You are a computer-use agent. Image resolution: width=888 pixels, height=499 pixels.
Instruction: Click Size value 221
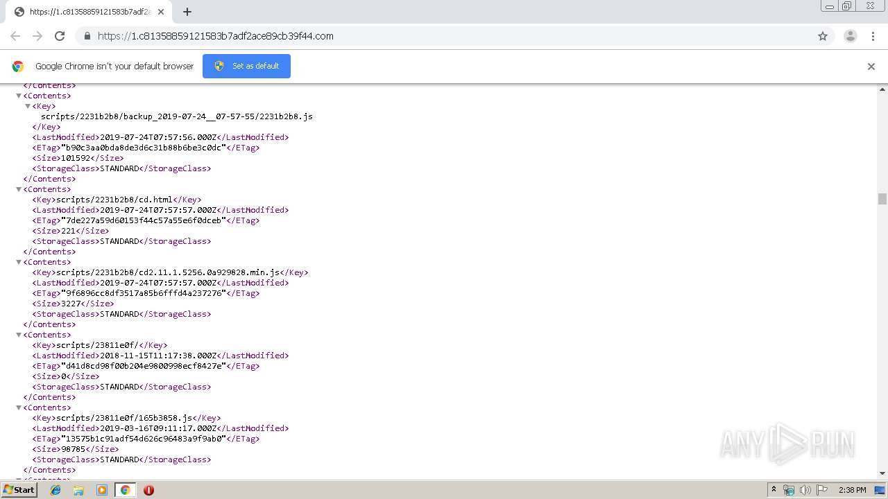coord(69,231)
